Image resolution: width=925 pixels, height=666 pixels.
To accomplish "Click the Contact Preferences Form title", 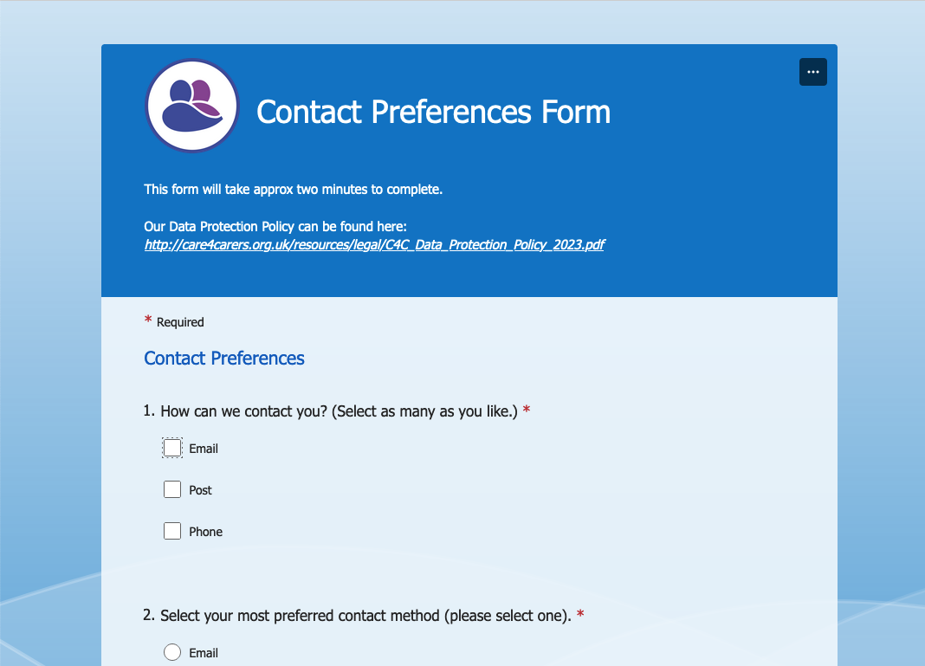I will (x=434, y=112).
